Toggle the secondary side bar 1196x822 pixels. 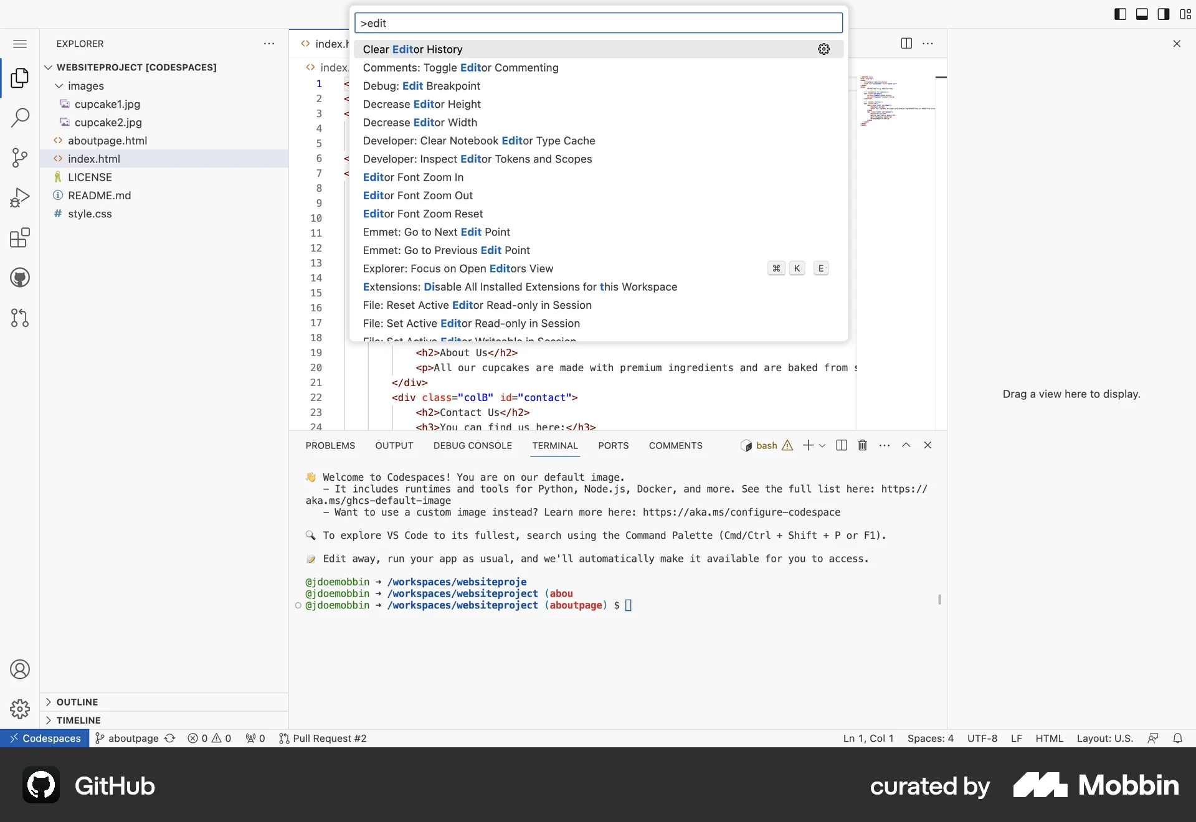(x=1163, y=13)
